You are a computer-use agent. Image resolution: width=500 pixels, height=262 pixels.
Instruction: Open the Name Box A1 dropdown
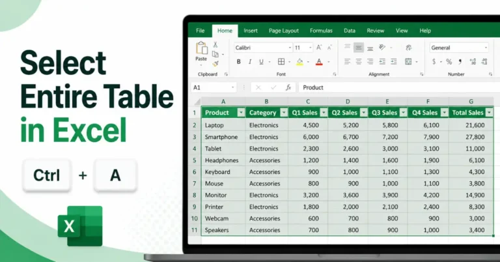(x=233, y=87)
